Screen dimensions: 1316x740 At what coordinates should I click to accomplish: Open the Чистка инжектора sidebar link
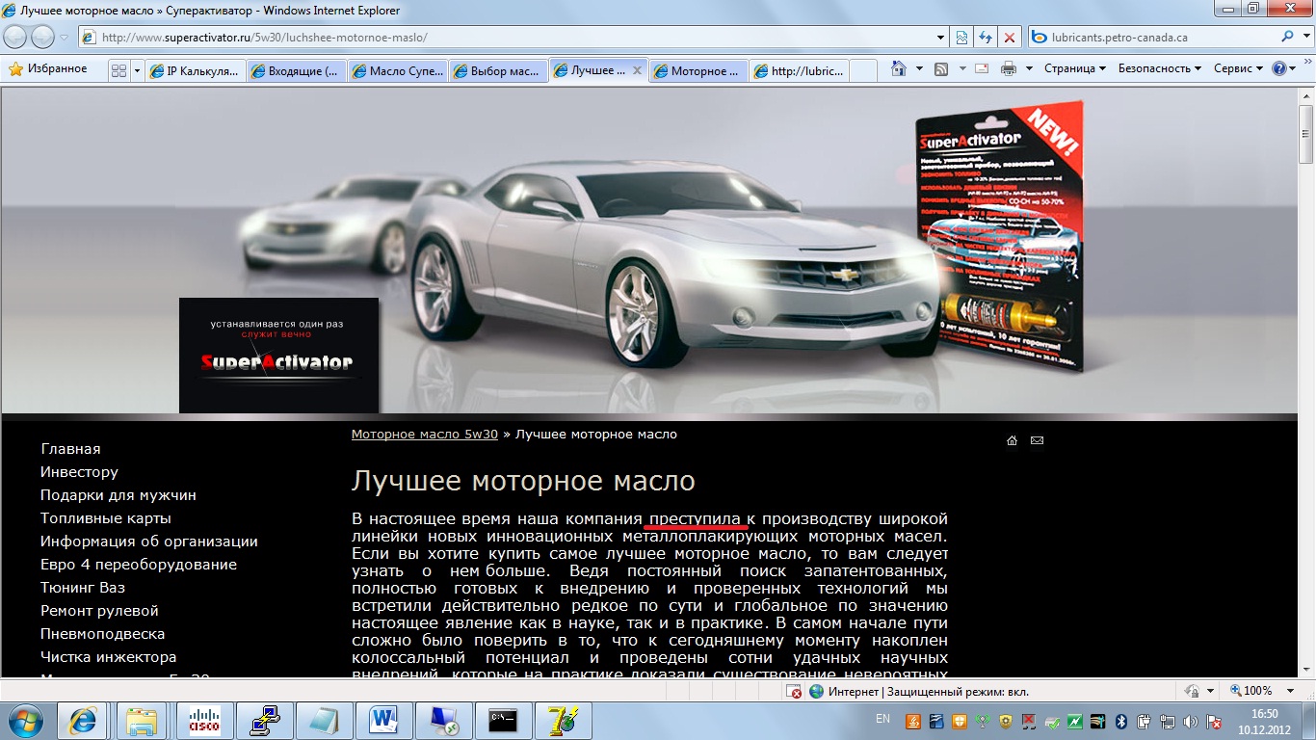pos(109,657)
